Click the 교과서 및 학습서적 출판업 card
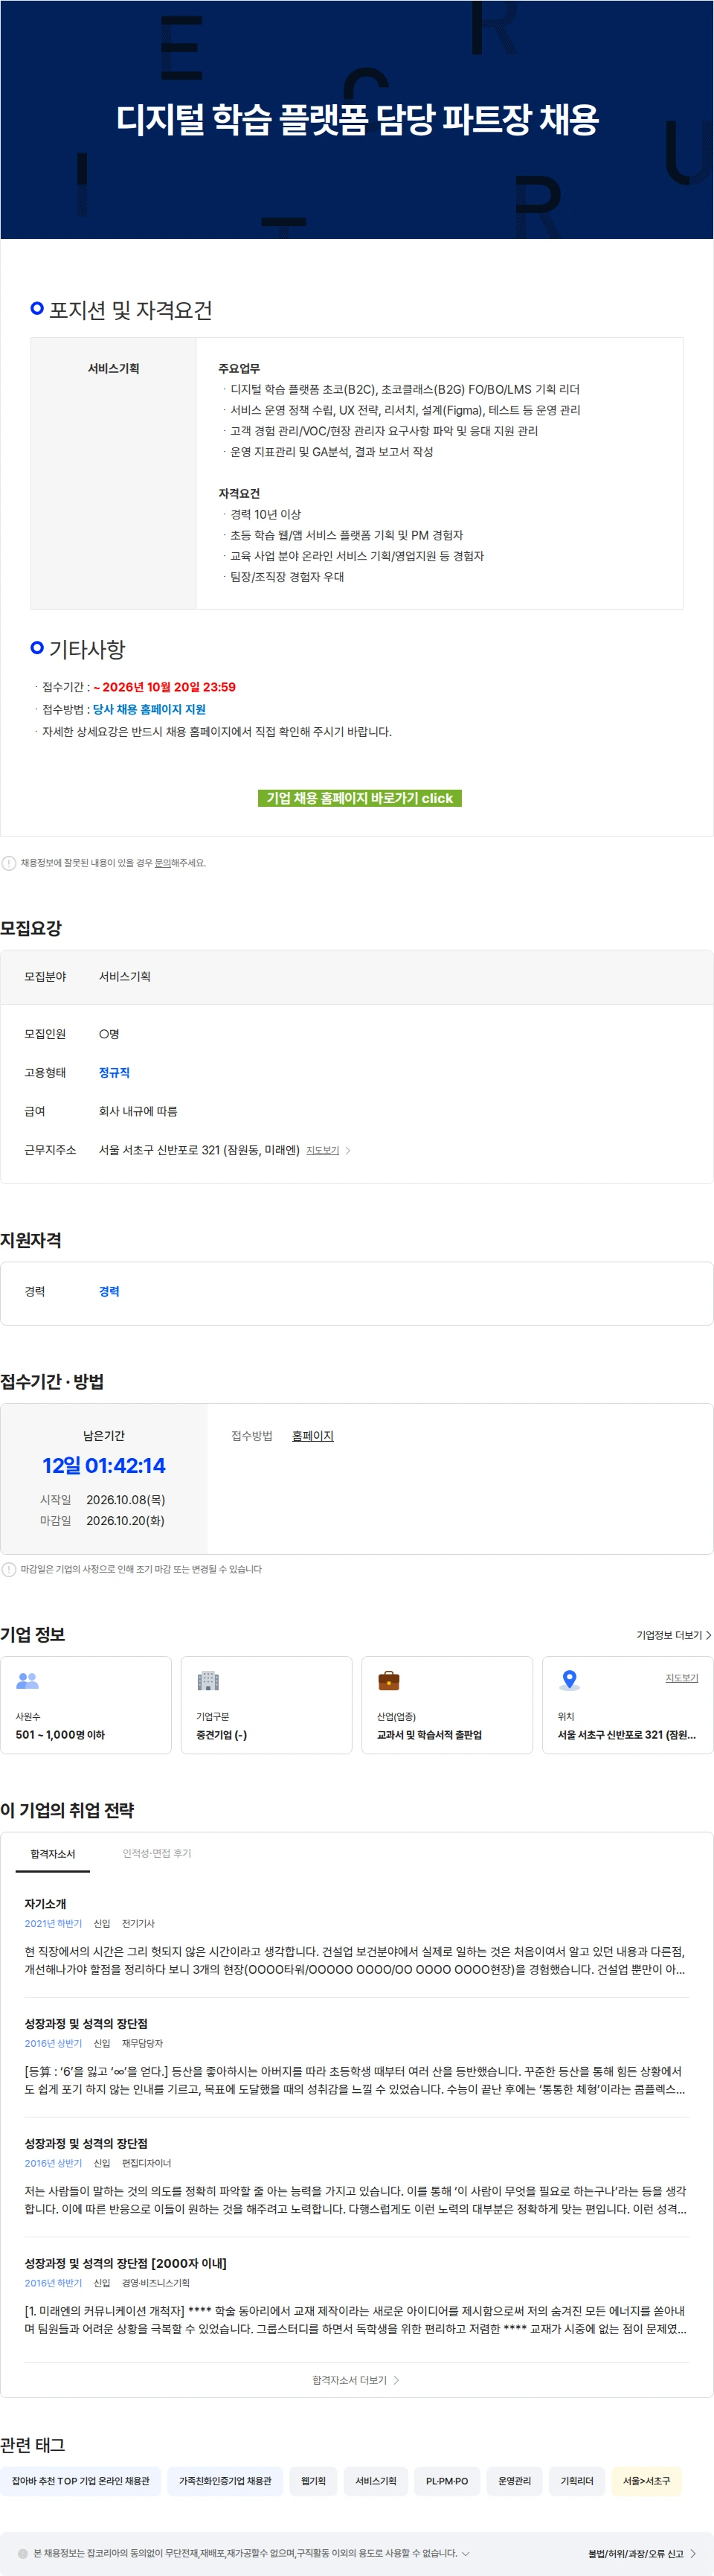714x2576 pixels. pyautogui.click(x=448, y=1705)
